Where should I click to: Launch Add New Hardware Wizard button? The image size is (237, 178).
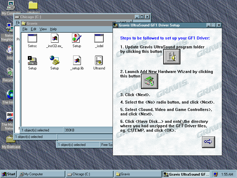point(149,81)
